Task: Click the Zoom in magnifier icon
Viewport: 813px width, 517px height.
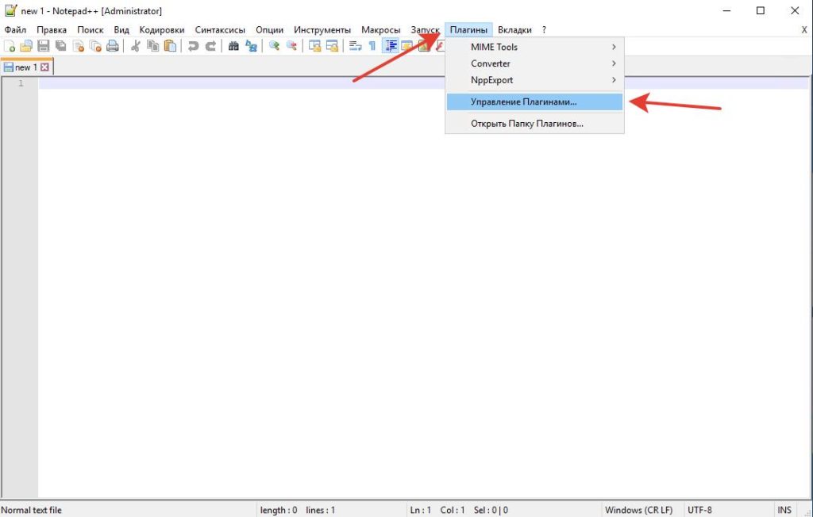Action: (274, 46)
